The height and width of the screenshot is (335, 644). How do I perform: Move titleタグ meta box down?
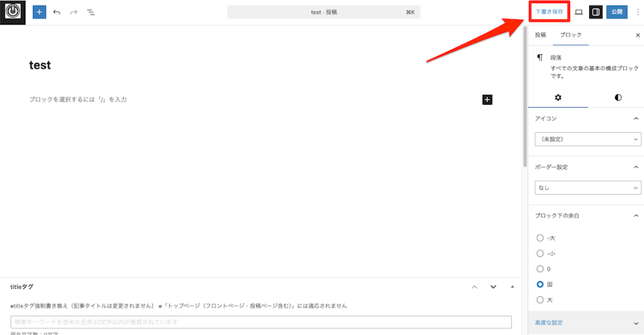point(493,287)
